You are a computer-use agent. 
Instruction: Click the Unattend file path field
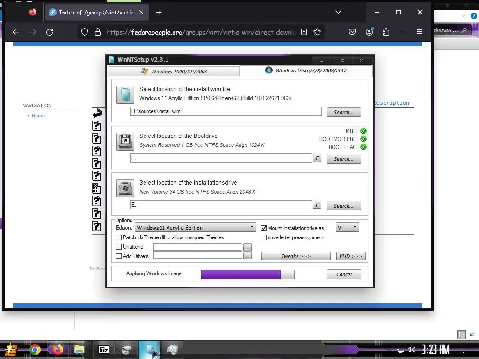click(198, 247)
